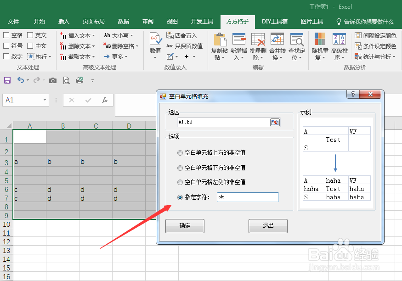
Task: Click the 间隔设定颜色 interval color icon
Action: [x=358, y=35]
